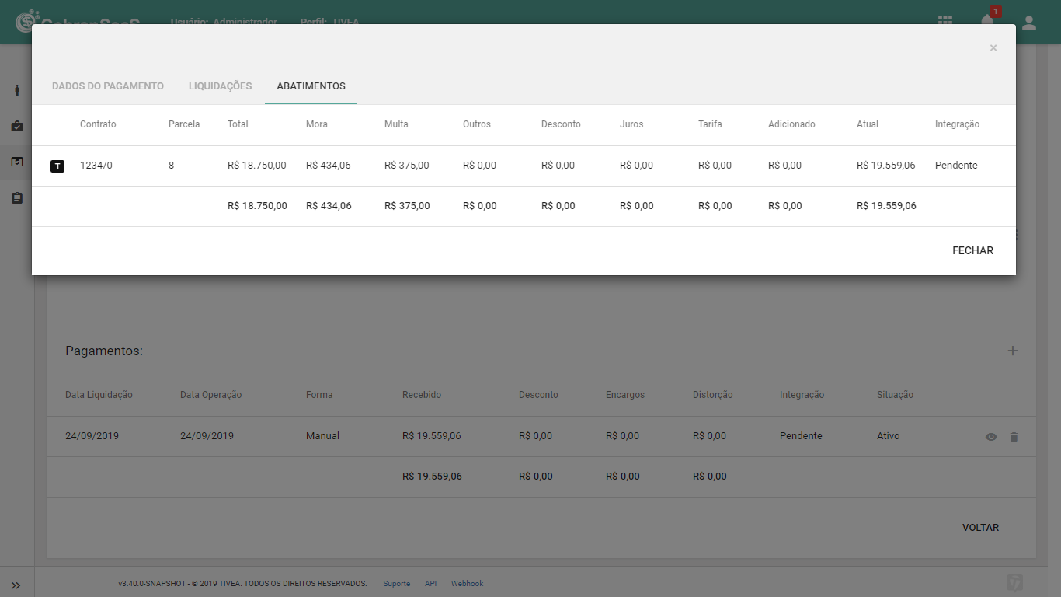Image resolution: width=1061 pixels, height=597 pixels.
Task: Click the bold R$ 19.559,06 Recebido total
Action: [432, 477]
